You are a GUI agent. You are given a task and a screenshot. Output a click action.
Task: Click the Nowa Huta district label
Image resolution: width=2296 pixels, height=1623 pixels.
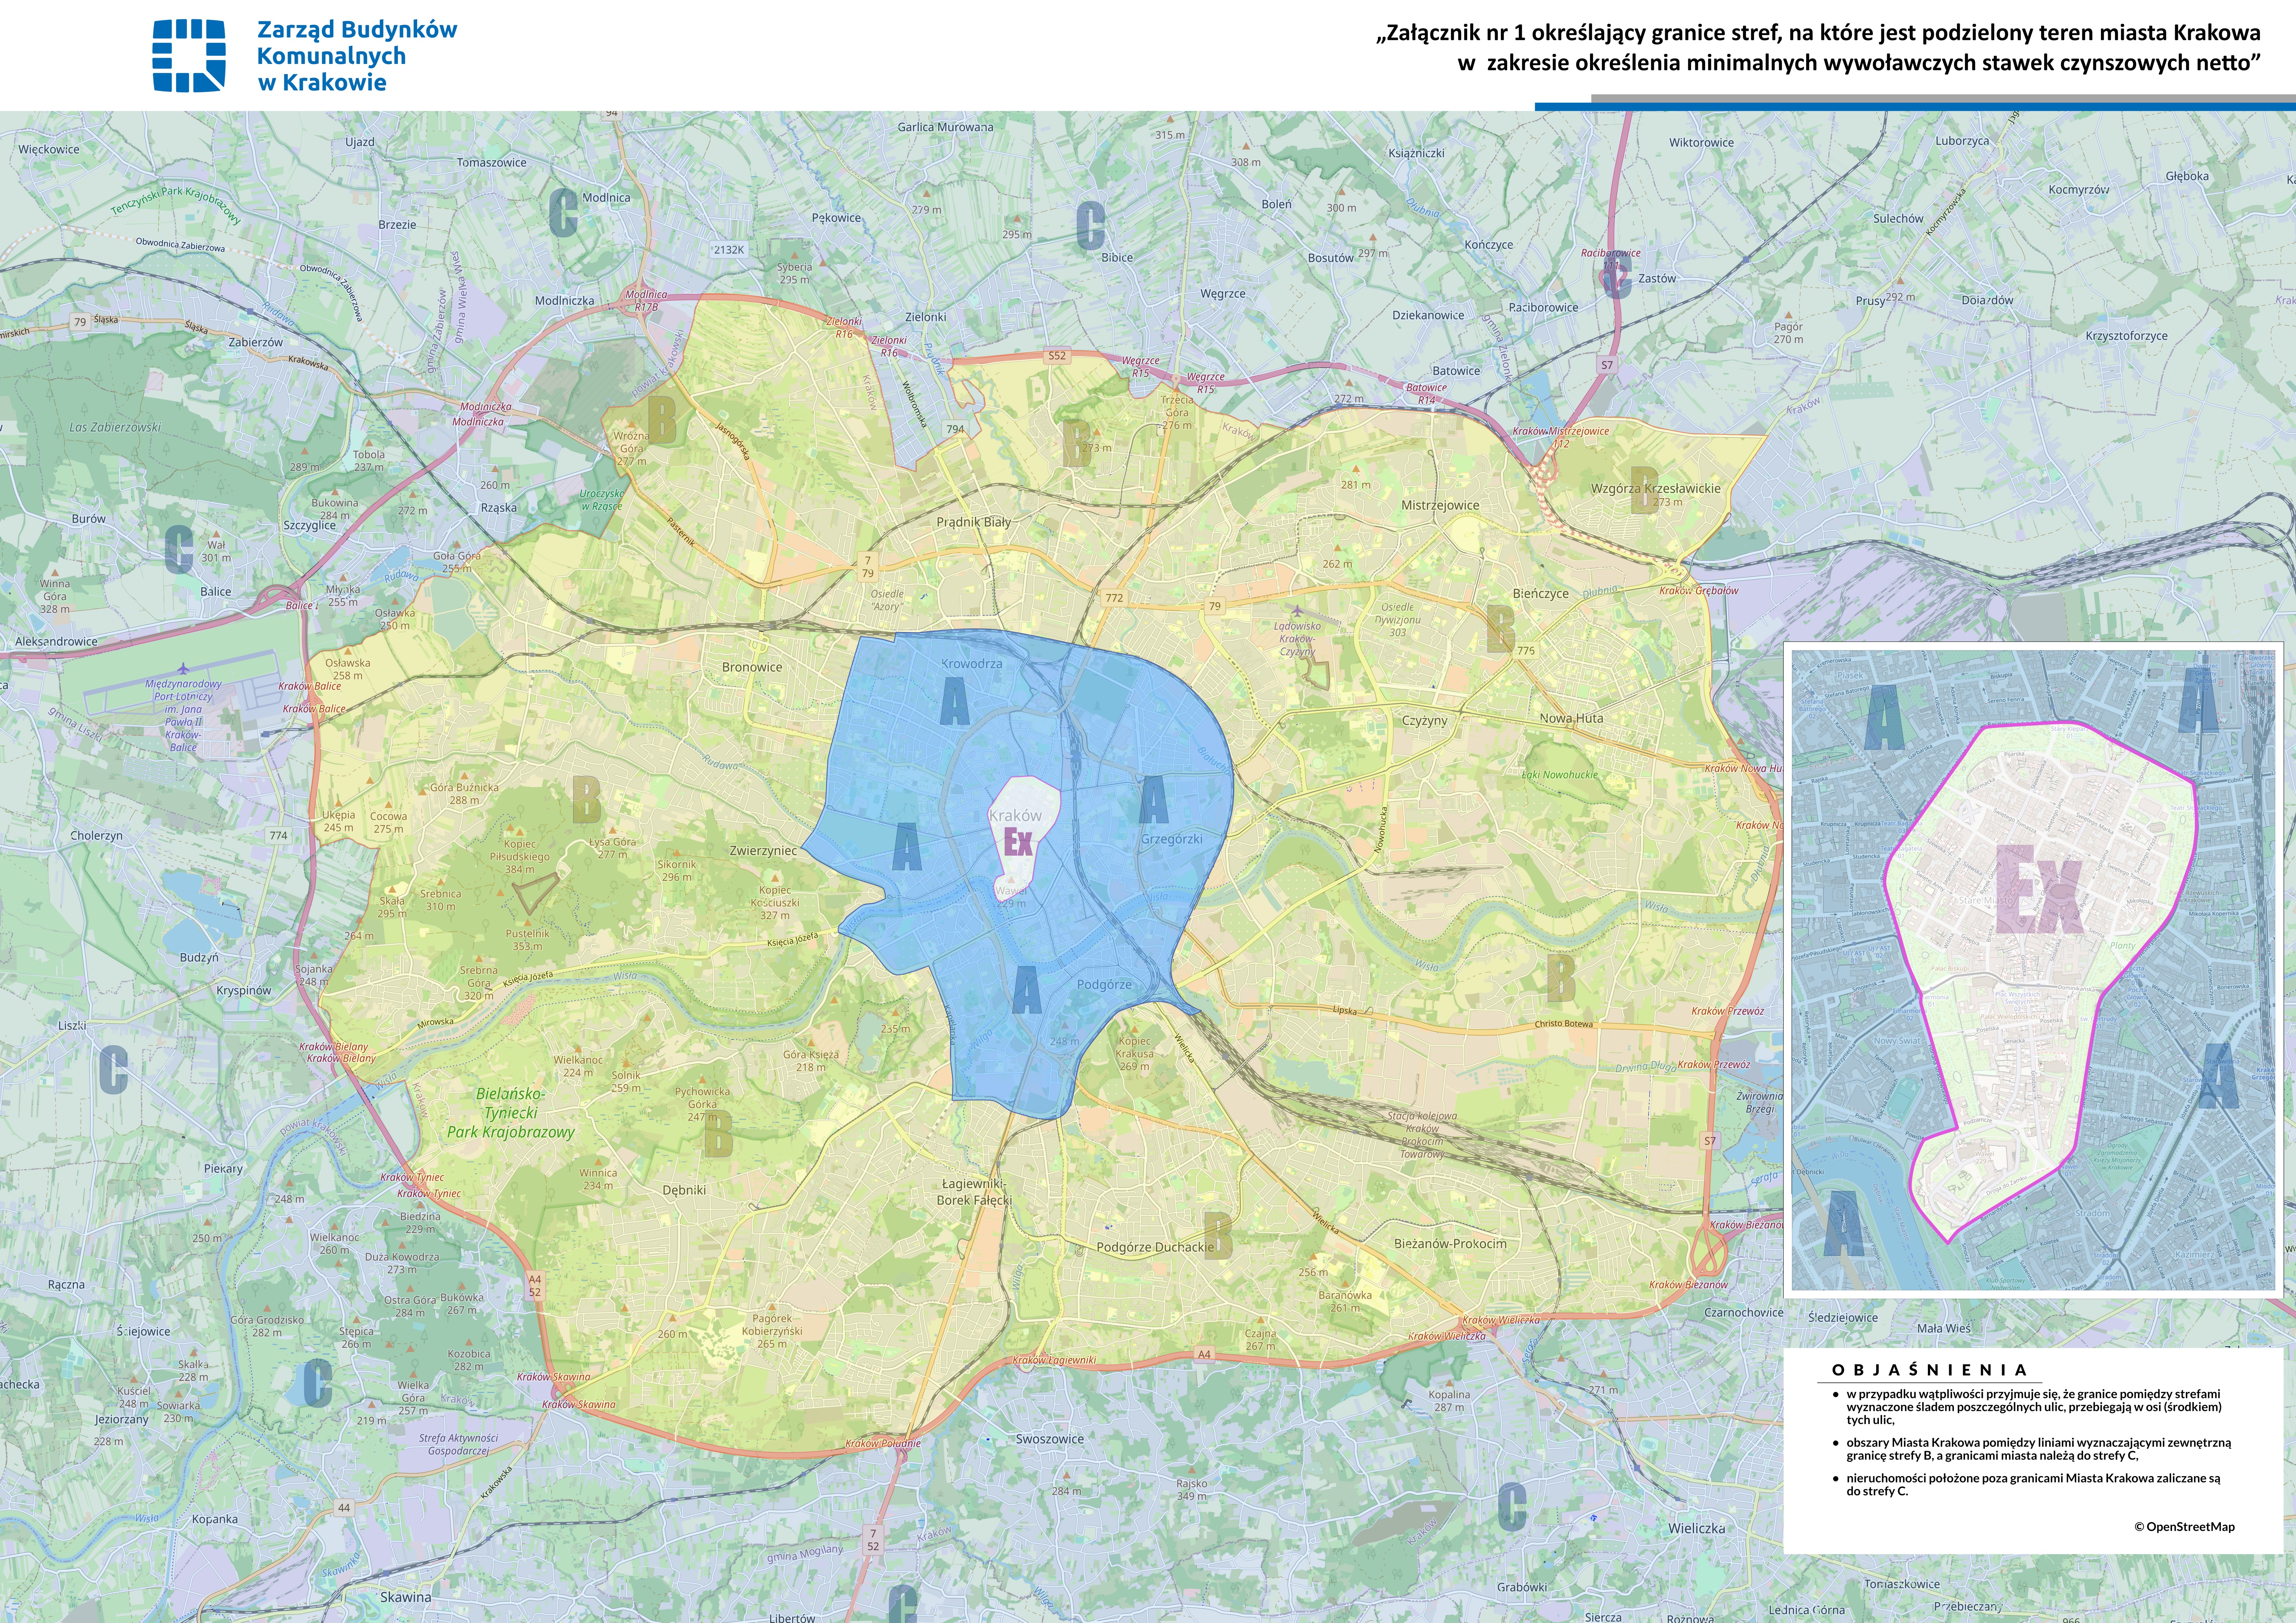coord(1571,718)
